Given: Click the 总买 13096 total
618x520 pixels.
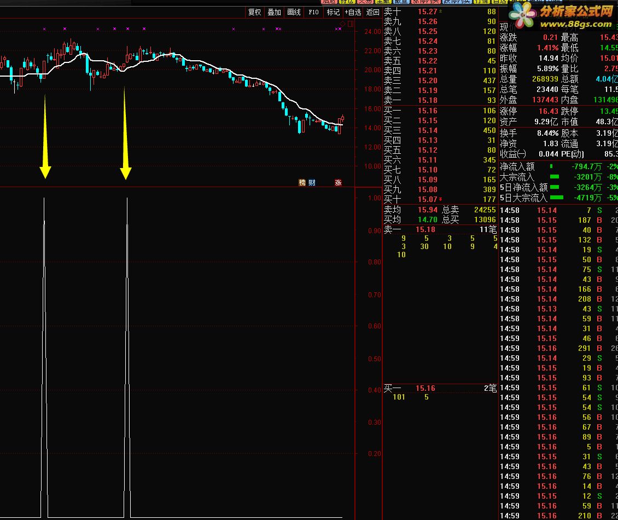Looking at the screenshot, I should (x=485, y=219).
